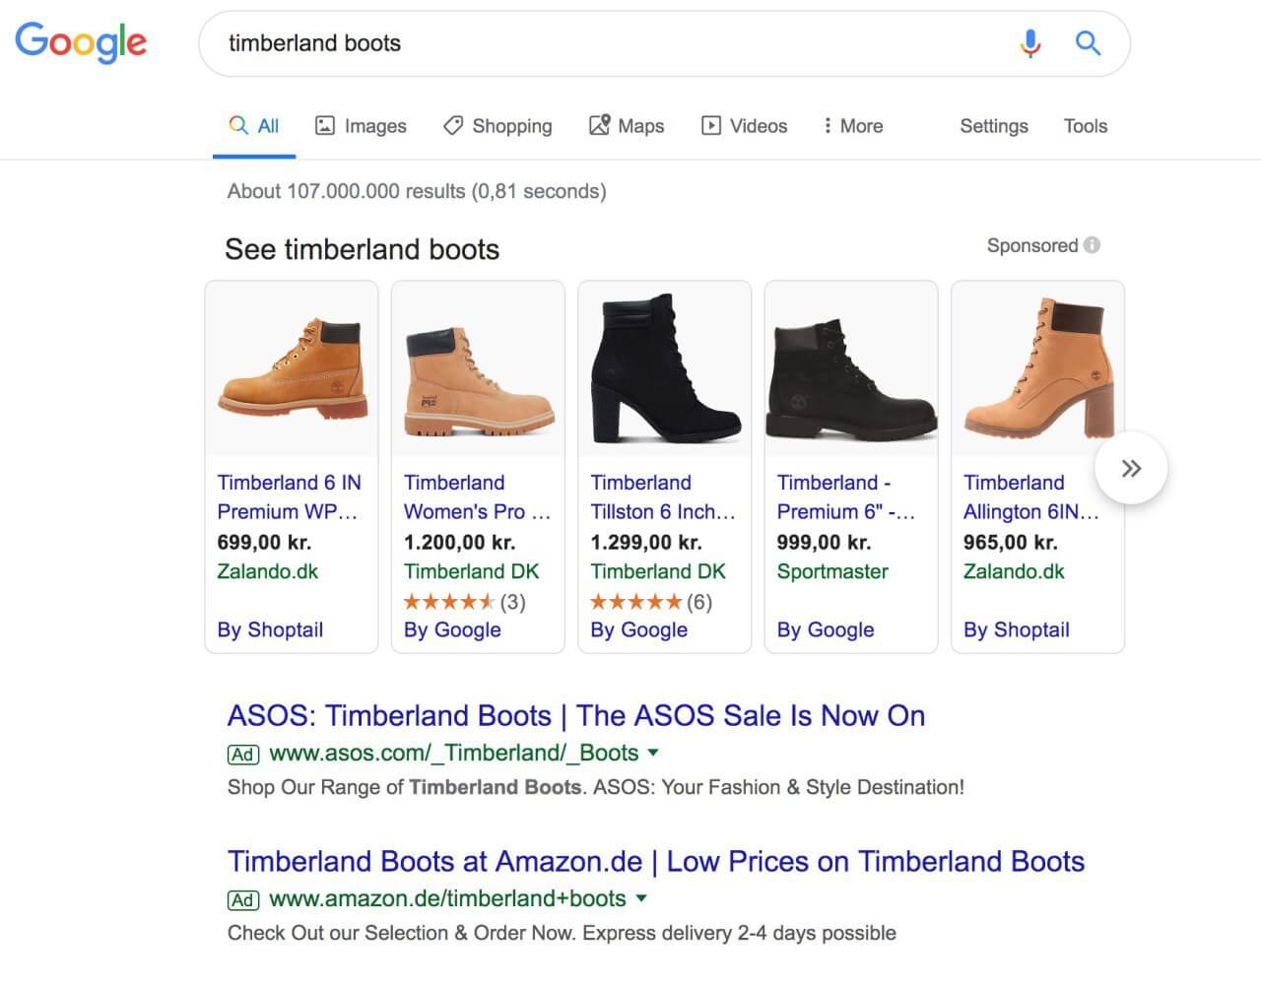Screen dimensions: 1261x988
Task: Click Timberland DK under 1.299,00 kr.
Action: [x=658, y=571]
